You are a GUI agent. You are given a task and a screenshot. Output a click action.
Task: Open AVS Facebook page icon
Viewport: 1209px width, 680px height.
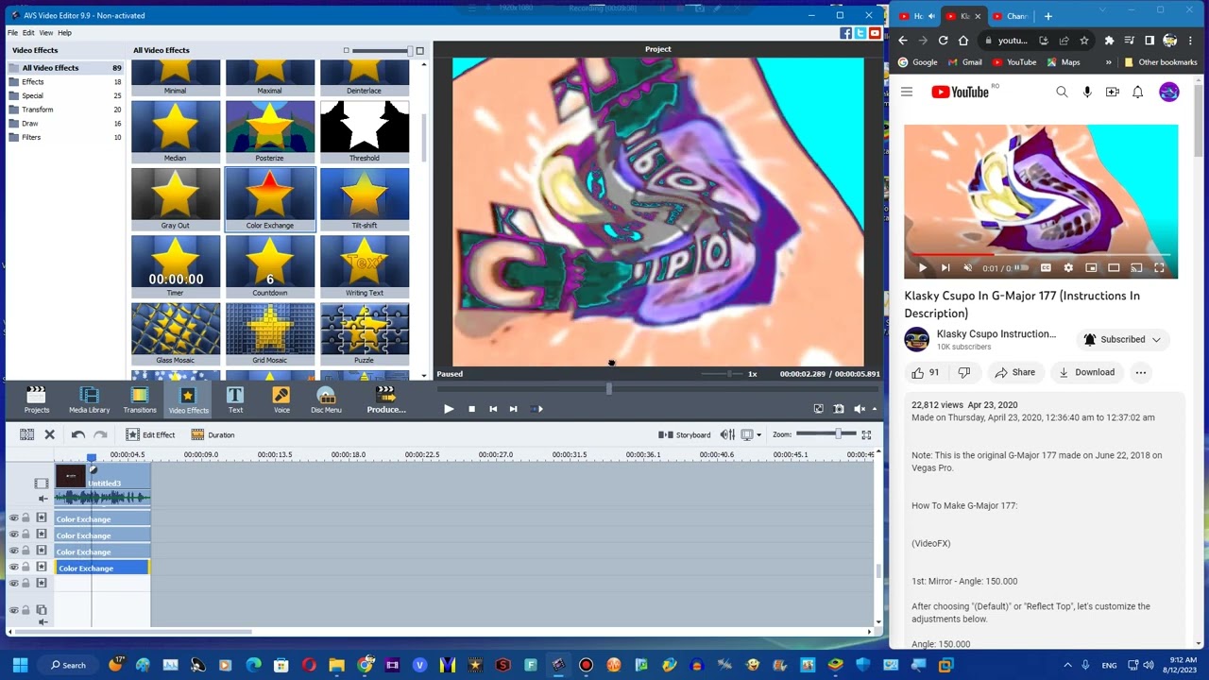coord(845,33)
